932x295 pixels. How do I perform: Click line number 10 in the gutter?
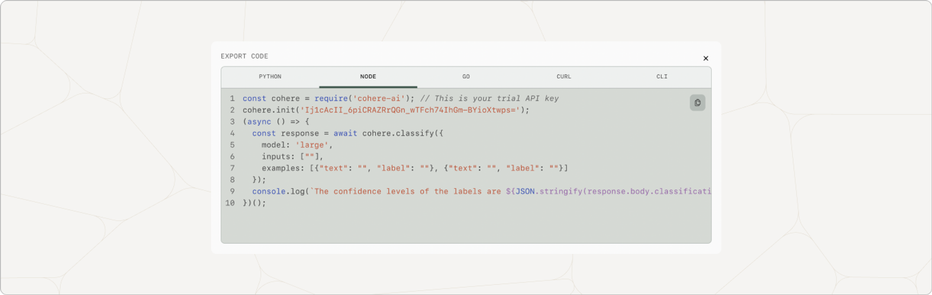point(230,203)
